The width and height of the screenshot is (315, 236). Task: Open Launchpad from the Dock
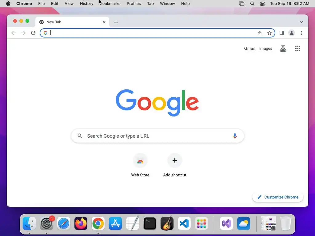(201, 223)
